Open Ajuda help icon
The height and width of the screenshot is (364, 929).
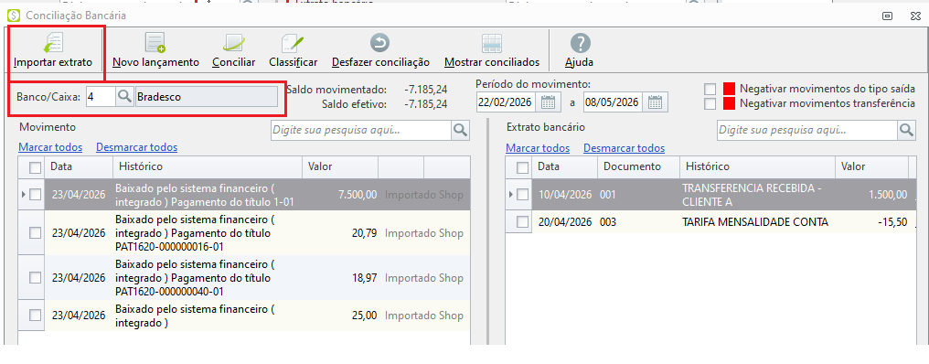click(581, 43)
